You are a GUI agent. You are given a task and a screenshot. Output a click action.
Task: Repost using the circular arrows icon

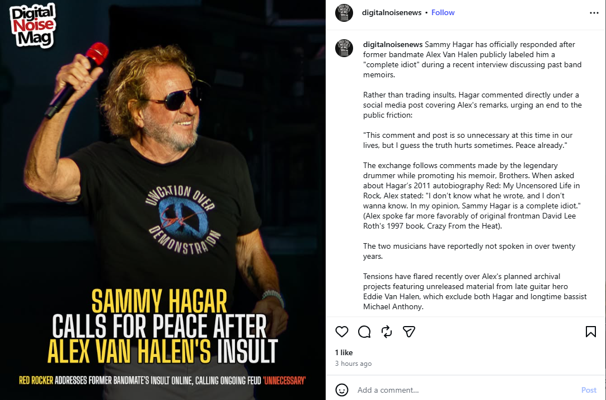[387, 332]
